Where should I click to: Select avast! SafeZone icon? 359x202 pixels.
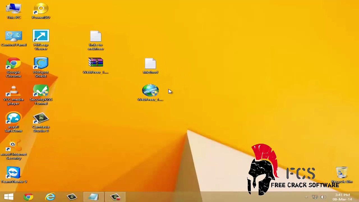[x=13, y=122]
